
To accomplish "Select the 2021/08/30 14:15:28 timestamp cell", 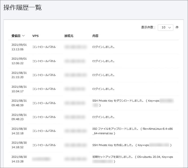I will click(x=19, y=159).
